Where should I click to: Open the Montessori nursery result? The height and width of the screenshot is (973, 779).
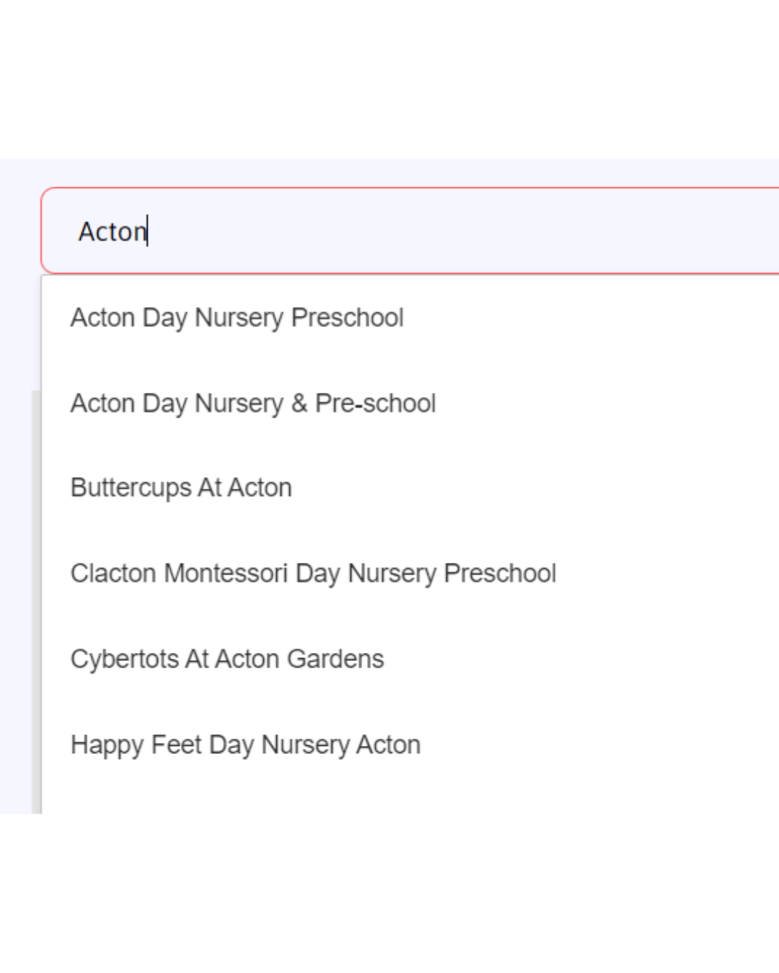point(410,574)
